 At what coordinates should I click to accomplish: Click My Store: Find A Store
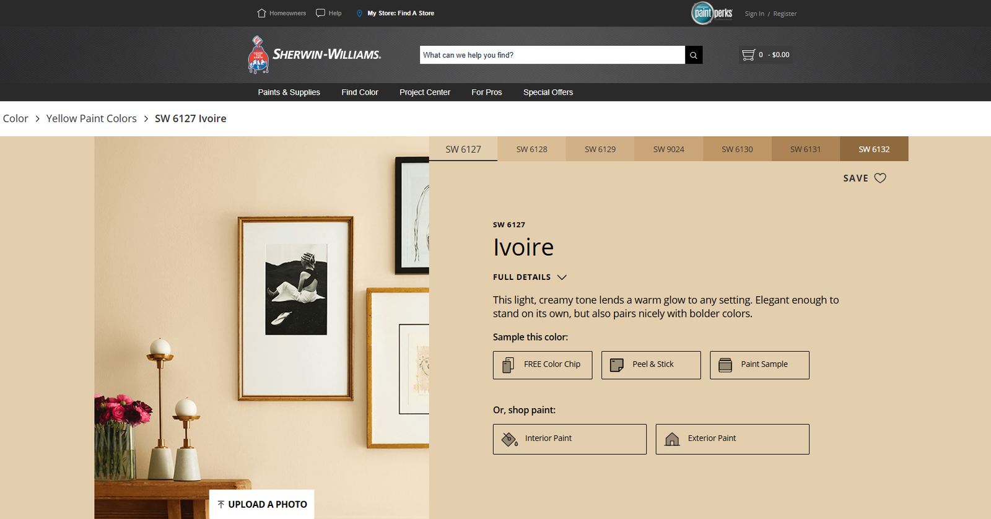point(401,13)
